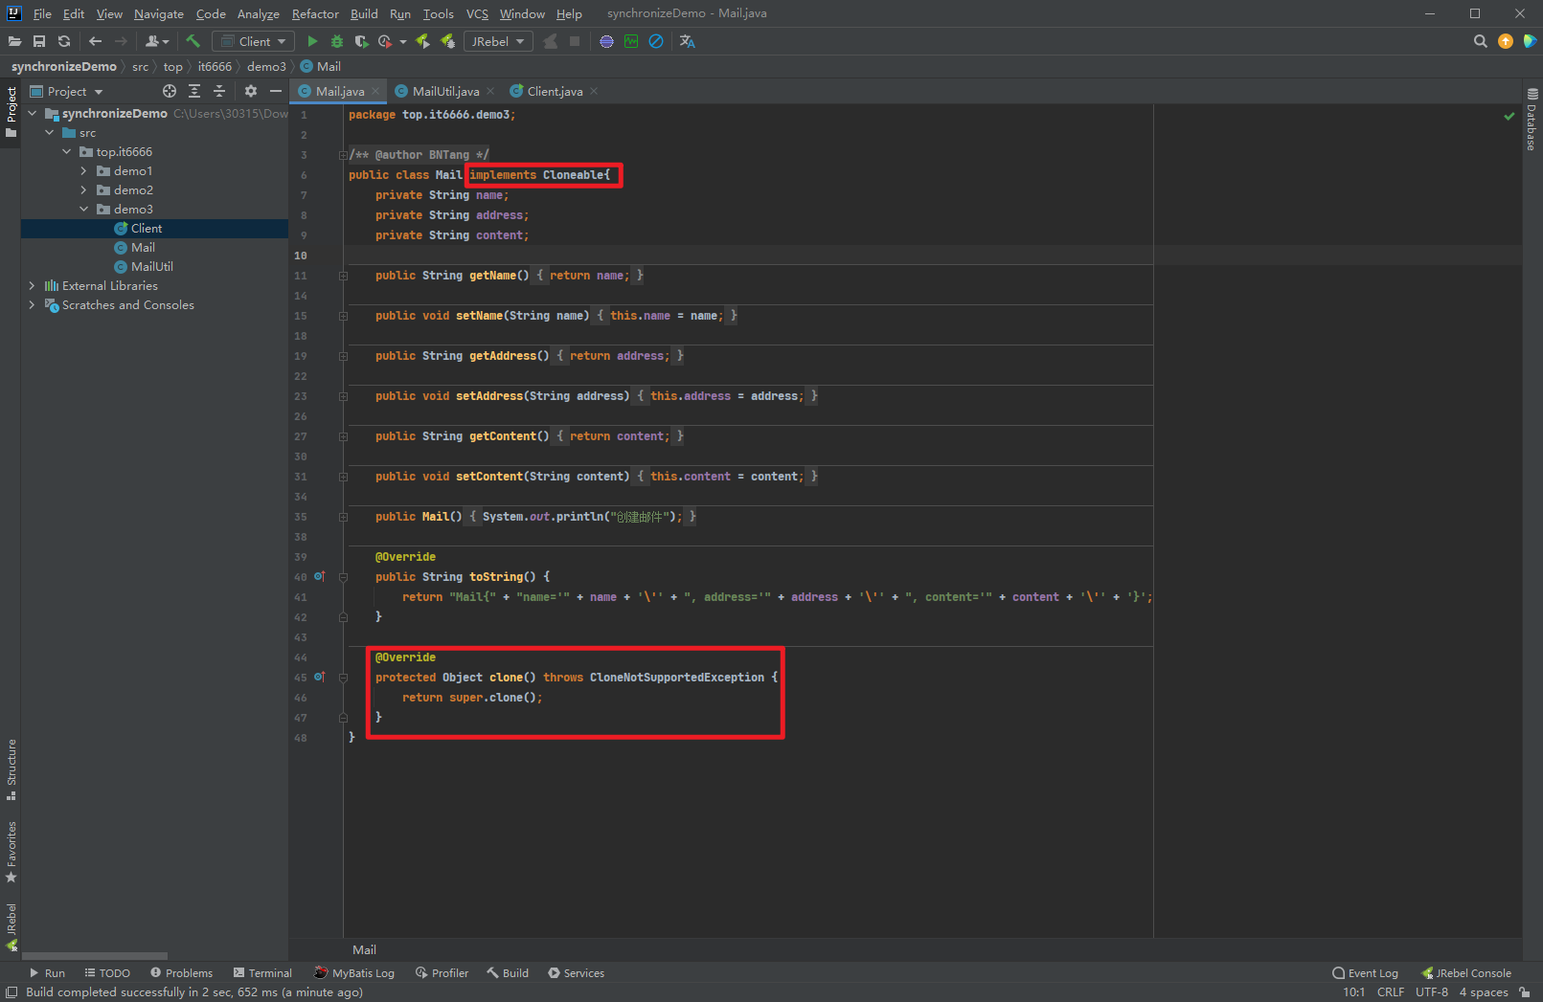Image resolution: width=1543 pixels, height=1002 pixels.
Task: Open the Terminal tool window button
Action: click(x=263, y=973)
